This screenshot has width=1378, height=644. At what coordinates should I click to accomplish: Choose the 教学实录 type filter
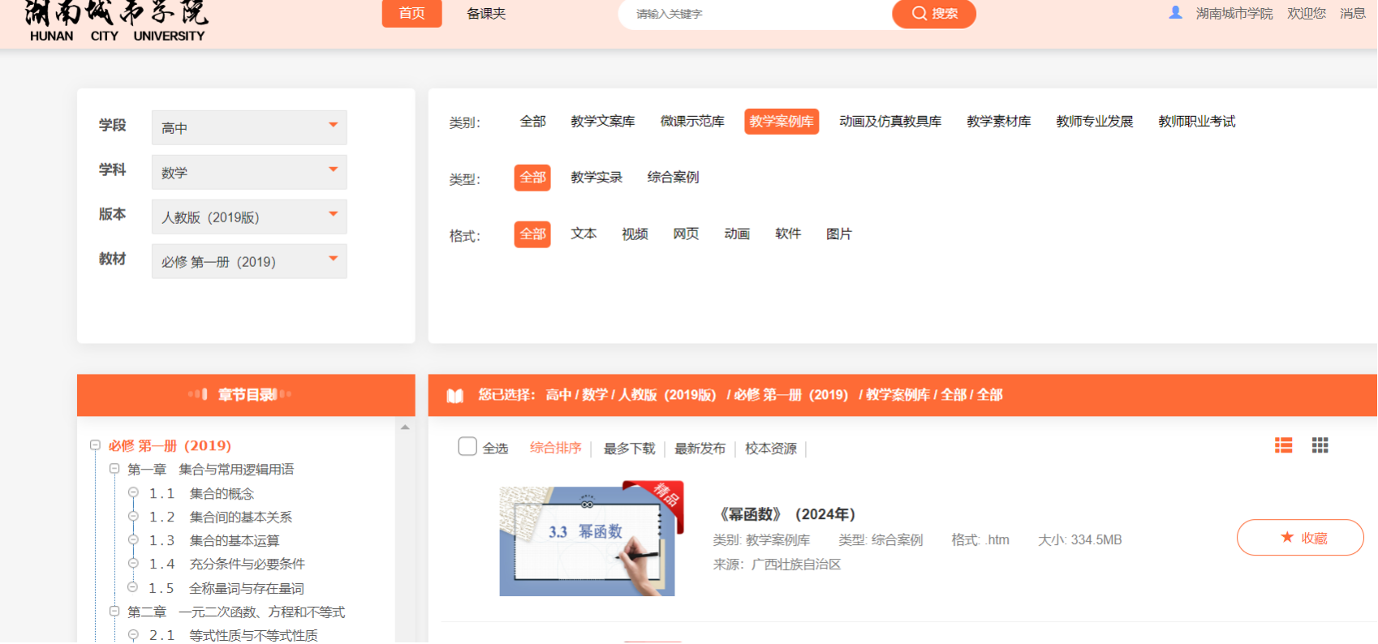[596, 178]
